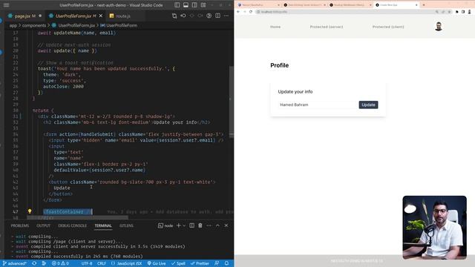The width and height of the screenshot is (475, 267).
Task: Expand the launch profile dropdown arrow
Action: click(x=184, y=225)
